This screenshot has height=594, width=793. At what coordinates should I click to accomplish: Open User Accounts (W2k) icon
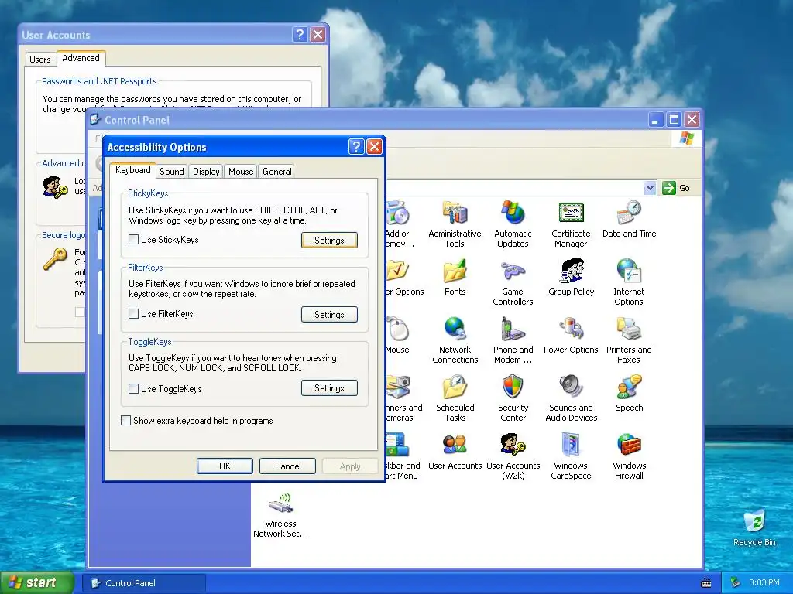[513, 456]
